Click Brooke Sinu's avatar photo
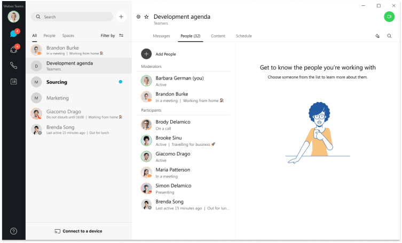The width and height of the screenshot is (402, 243). pos(146,140)
